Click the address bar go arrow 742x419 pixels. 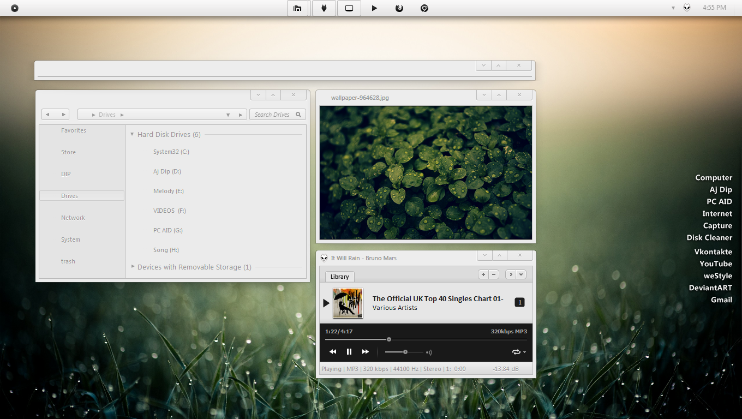241,115
